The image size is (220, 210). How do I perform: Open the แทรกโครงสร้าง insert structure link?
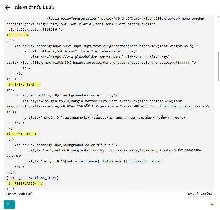click(200, 194)
